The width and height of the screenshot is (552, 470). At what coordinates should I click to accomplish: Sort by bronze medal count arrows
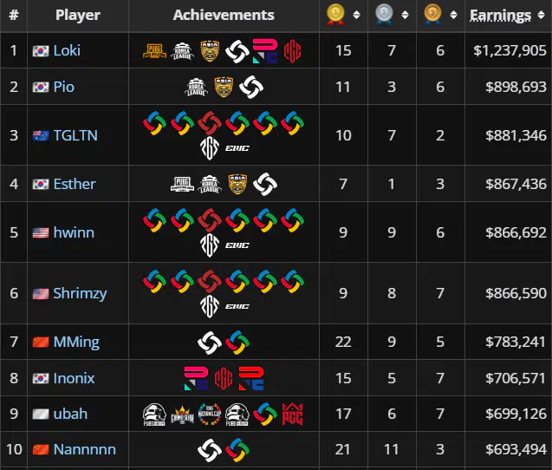tap(453, 15)
